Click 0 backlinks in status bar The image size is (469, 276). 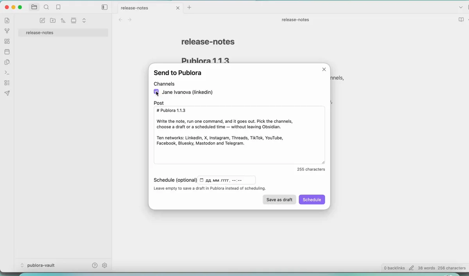[x=394, y=268]
